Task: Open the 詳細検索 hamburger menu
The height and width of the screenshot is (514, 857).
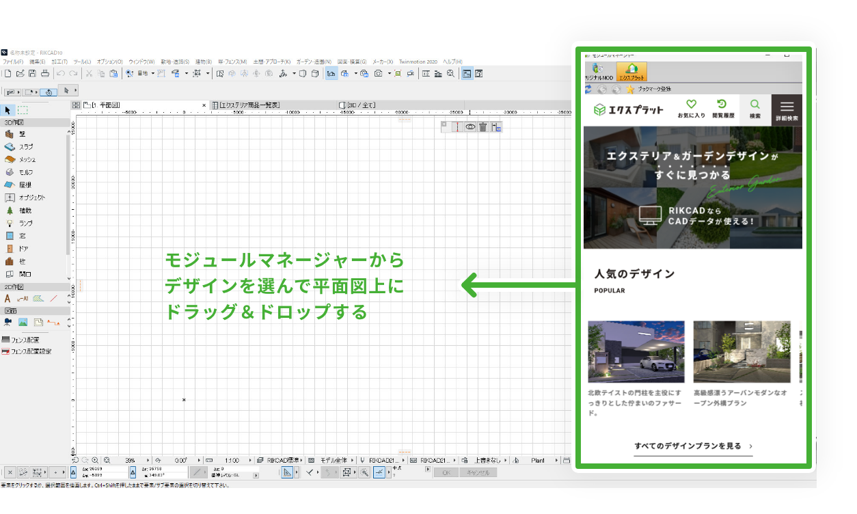Action: pos(787,109)
